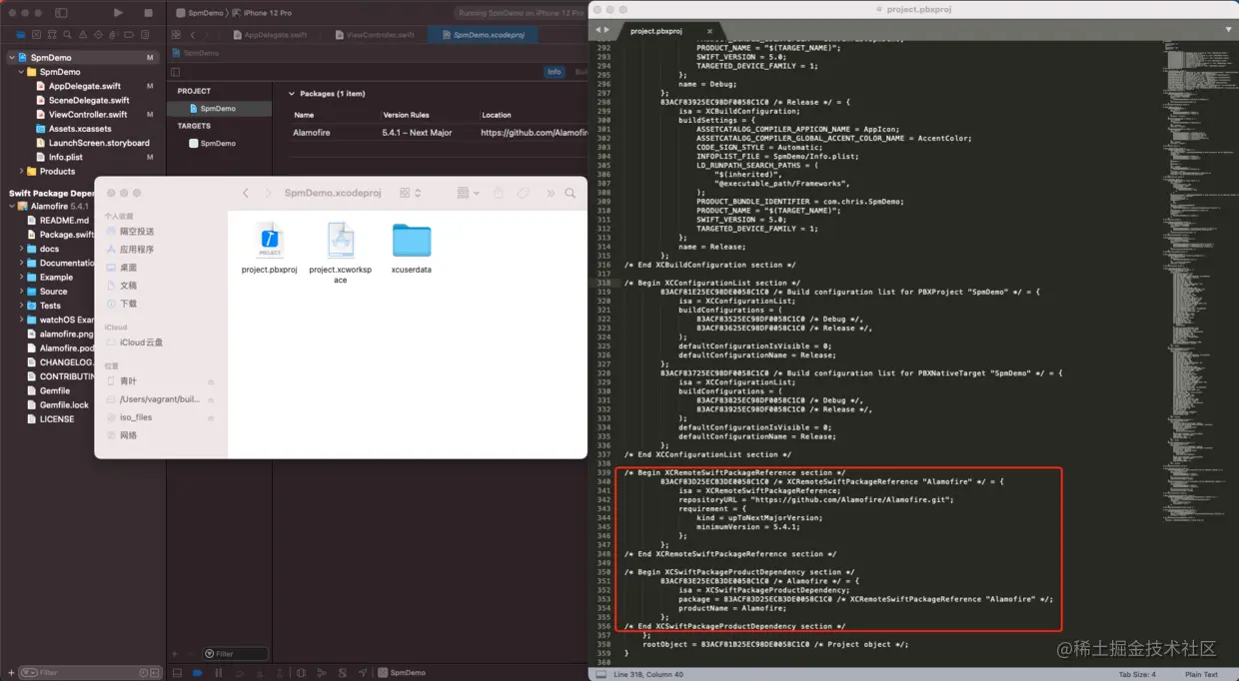This screenshot has width=1239, height=681.
Task: Select the Report navigator icon
Action: point(145,33)
